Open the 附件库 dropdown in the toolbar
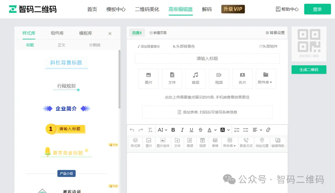 click(x=230, y=143)
